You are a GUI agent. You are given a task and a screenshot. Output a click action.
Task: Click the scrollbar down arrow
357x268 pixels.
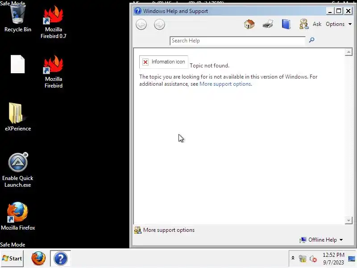click(x=349, y=220)
